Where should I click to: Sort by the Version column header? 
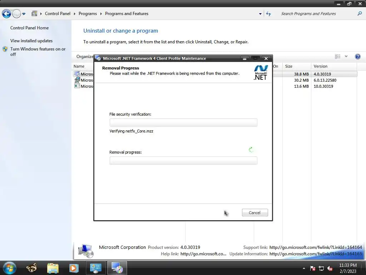click(x=321, y=66)
